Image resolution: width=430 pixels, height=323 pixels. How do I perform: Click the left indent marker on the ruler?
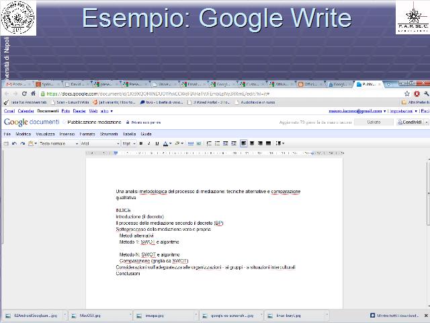[x=116, y=153]
